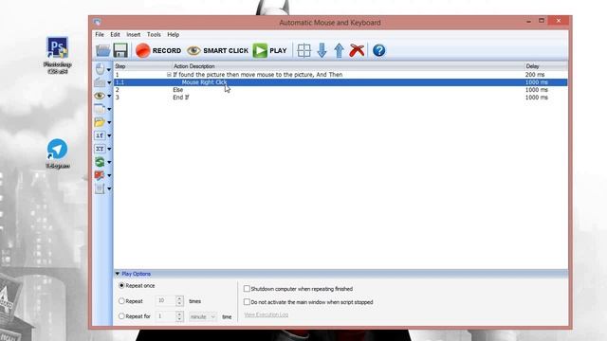The width and height of the screenshot is (607, 341).
Task: Click the '200 ms' delay value
Action: tap(535, 75)
